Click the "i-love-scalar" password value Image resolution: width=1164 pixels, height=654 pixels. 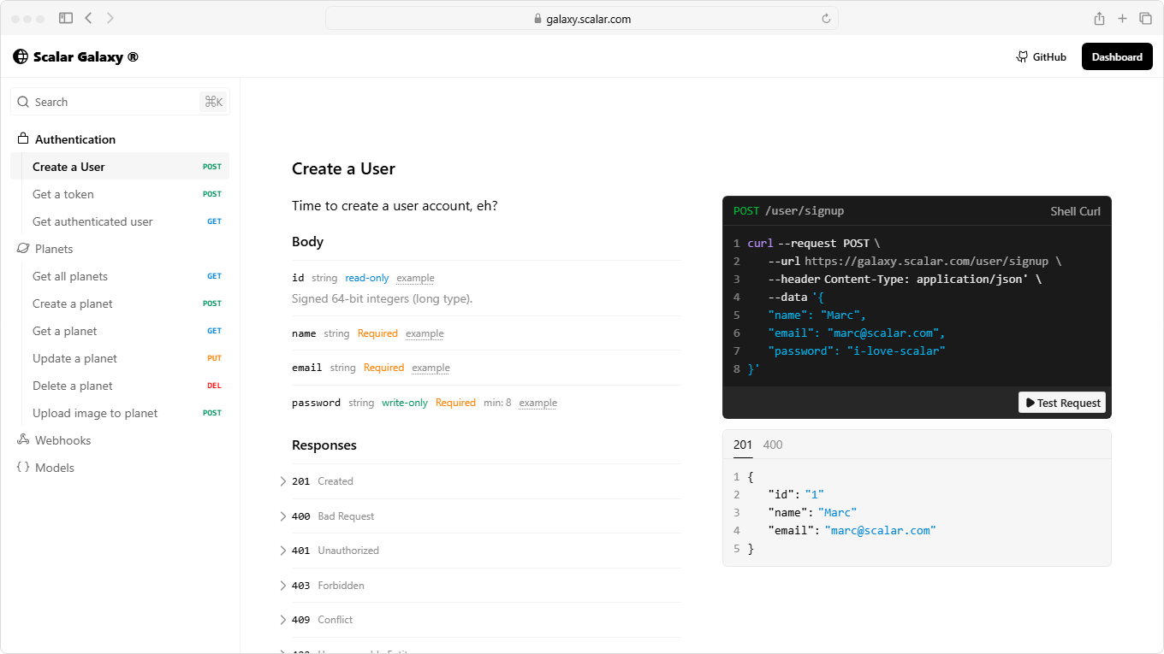(896, 351)
